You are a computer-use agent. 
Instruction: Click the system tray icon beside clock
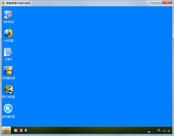[x=159, y=130]
